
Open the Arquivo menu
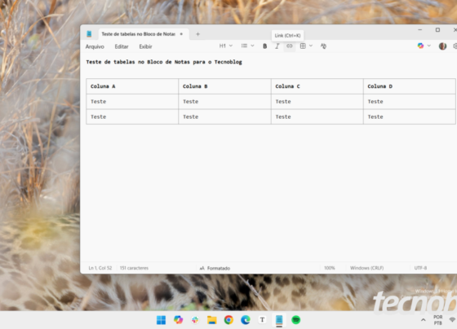[95, 46]
